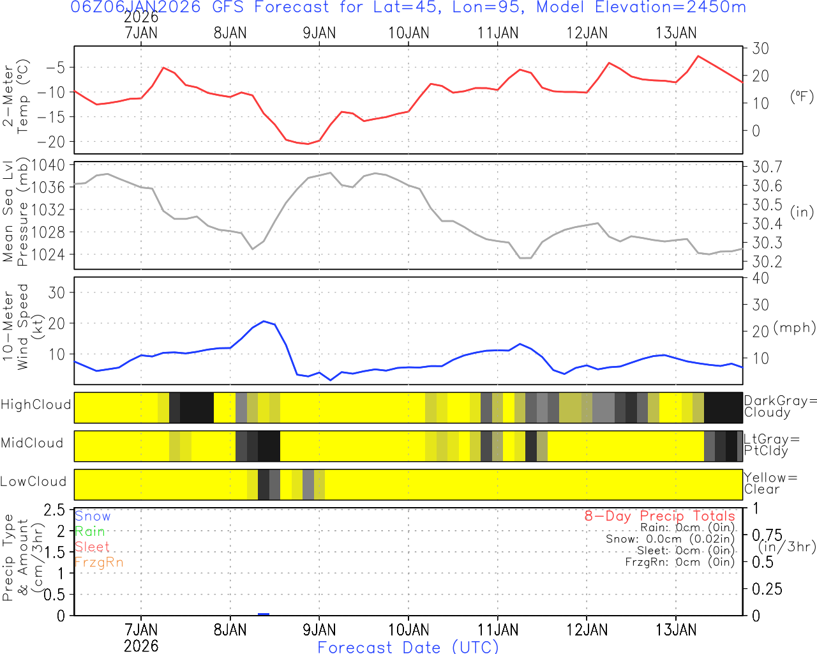Click the MidCloud row label
Viewport: 817px width, 654px height.
coord(33,443)
